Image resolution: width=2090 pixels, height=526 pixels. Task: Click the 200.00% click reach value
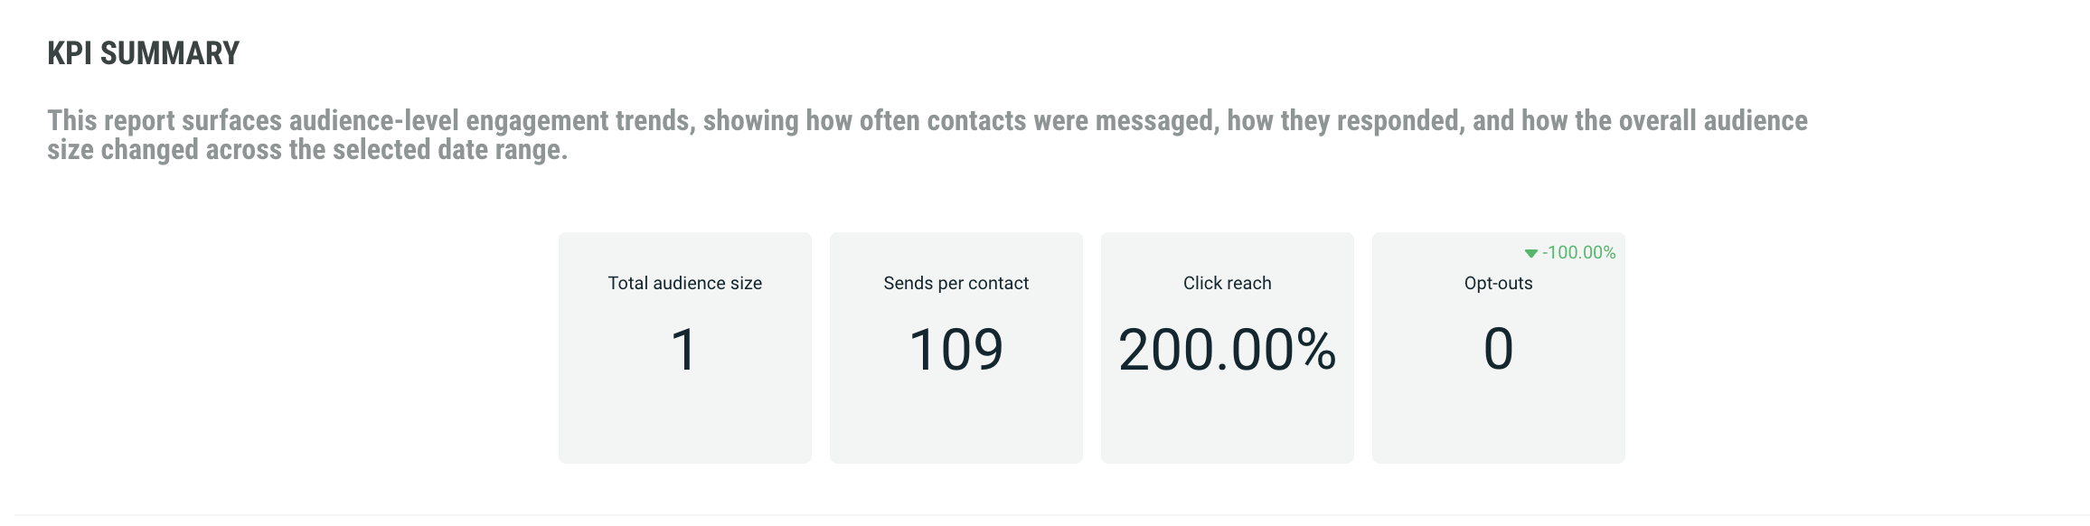1227,350
